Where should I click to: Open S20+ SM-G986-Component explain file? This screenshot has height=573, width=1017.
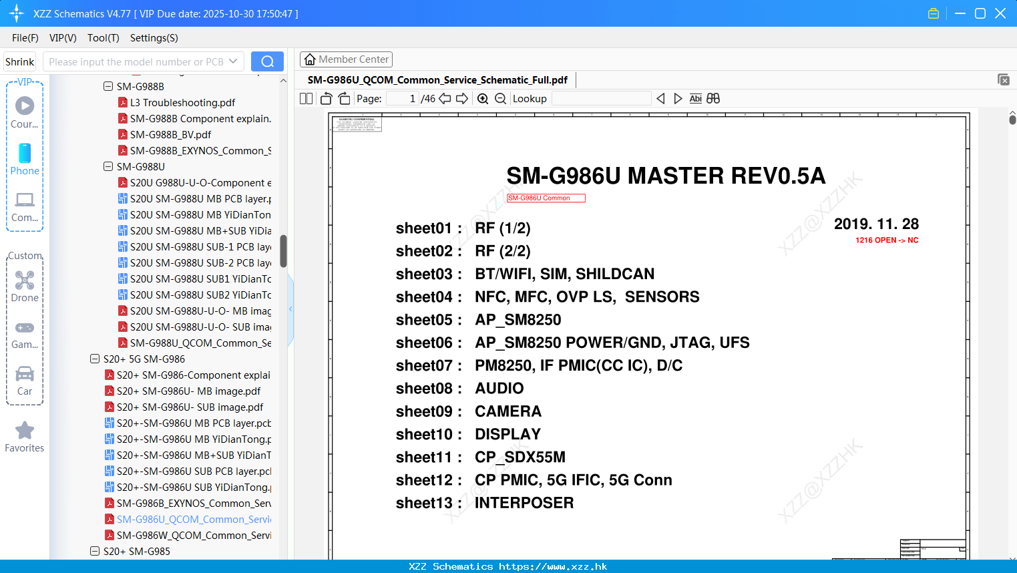[188, 375]
